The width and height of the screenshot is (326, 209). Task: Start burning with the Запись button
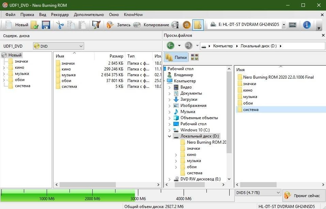point(119,25)
